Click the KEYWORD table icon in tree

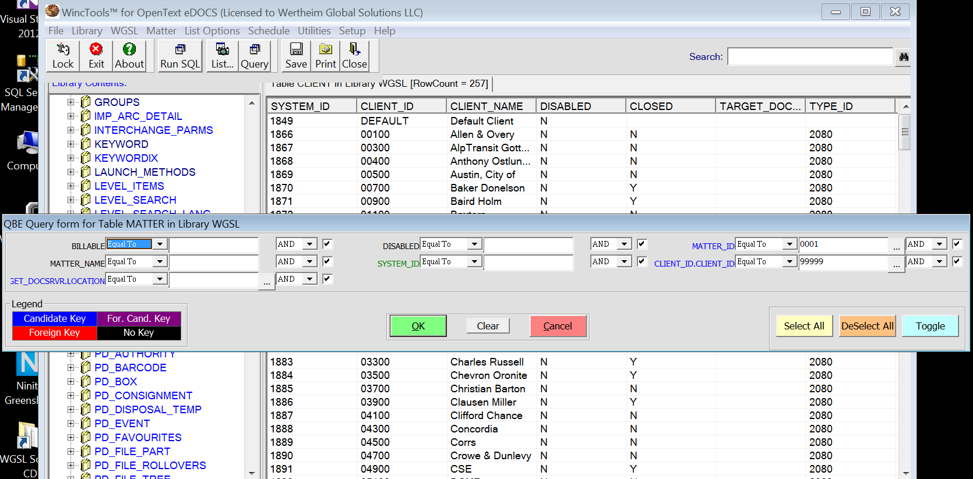(x=86, y=144)
